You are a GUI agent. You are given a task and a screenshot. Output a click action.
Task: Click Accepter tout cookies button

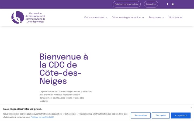(x=181, y=115)
